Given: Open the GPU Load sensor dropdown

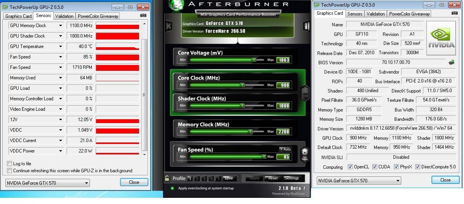Looking at the screenshot, I should click(60, 88).
